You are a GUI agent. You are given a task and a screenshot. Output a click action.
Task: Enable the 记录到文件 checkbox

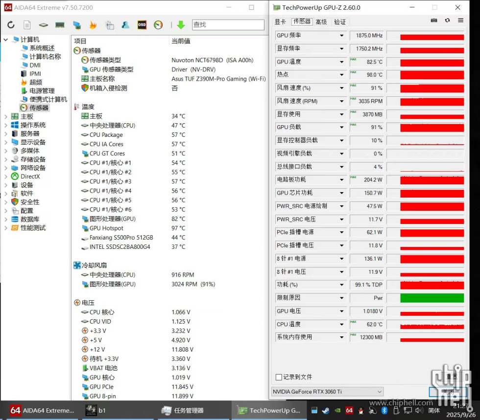[279, 377]
